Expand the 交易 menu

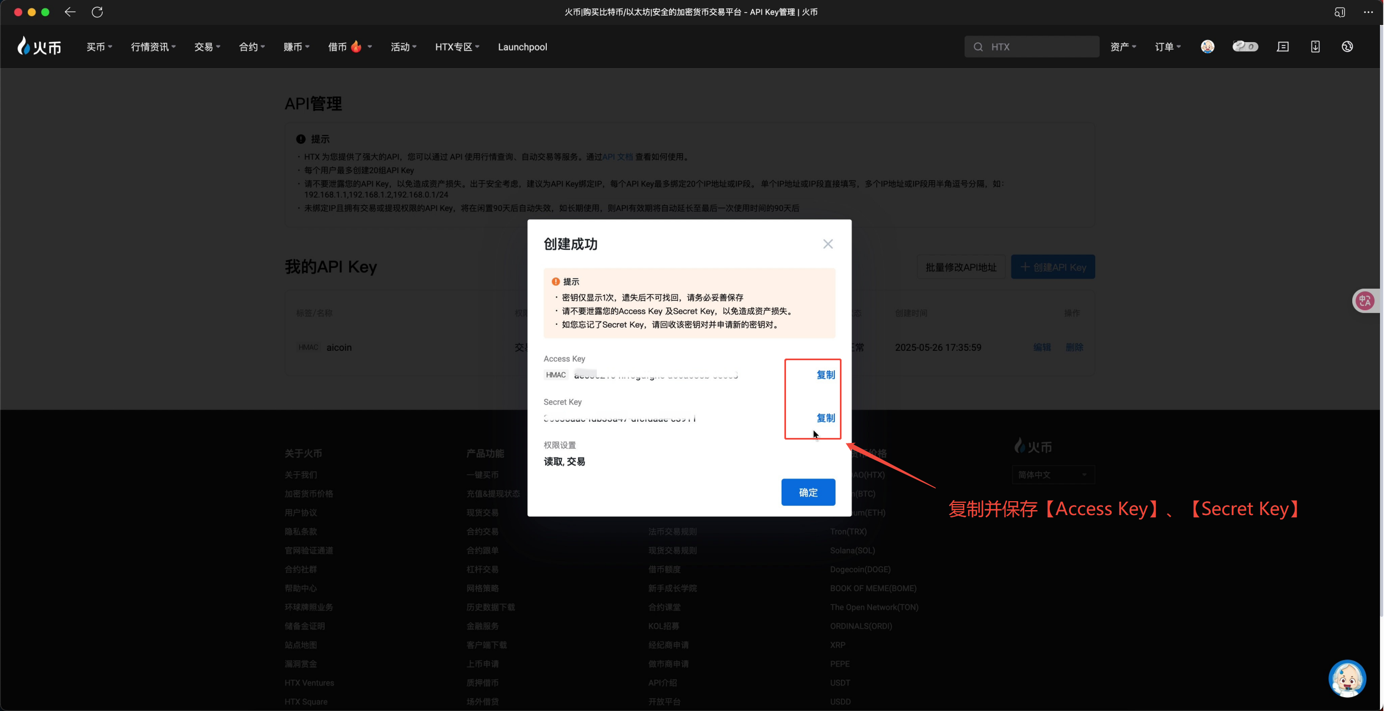(x=207, y=47)
